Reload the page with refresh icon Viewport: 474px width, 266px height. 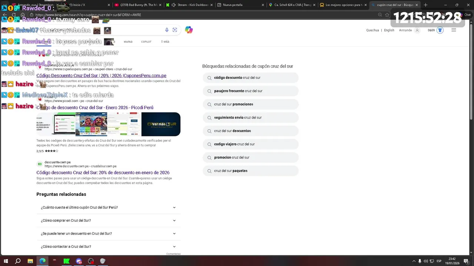click(14, 15)
